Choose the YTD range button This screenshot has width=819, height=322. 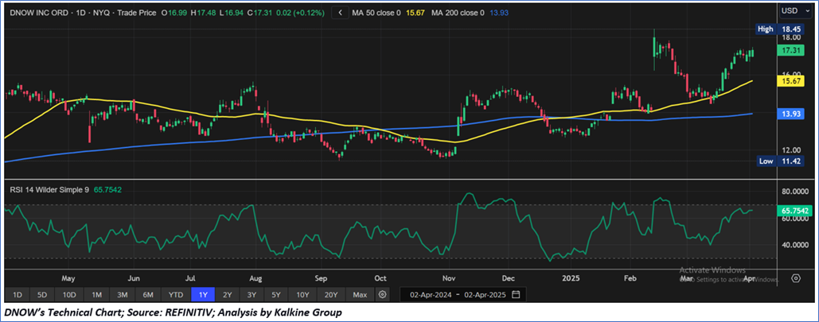pos(175,295)
